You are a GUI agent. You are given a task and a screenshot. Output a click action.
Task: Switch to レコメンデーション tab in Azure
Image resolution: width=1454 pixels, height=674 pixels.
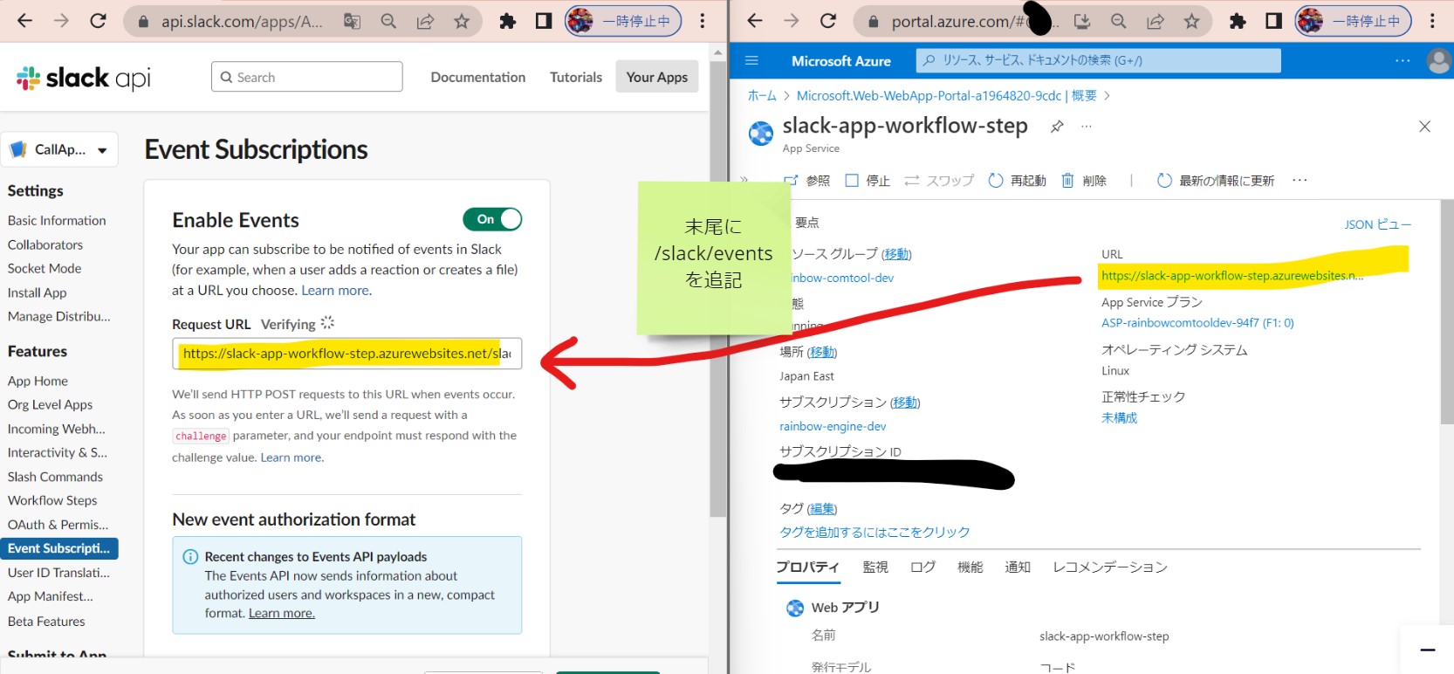tap(1110, 567)
